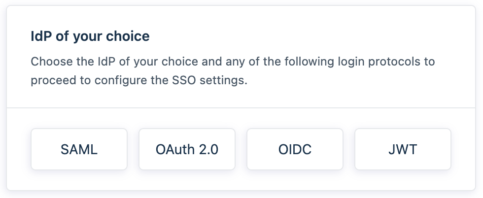Click the JWT protocol button
483x198 pixels.
click(403, 149)
